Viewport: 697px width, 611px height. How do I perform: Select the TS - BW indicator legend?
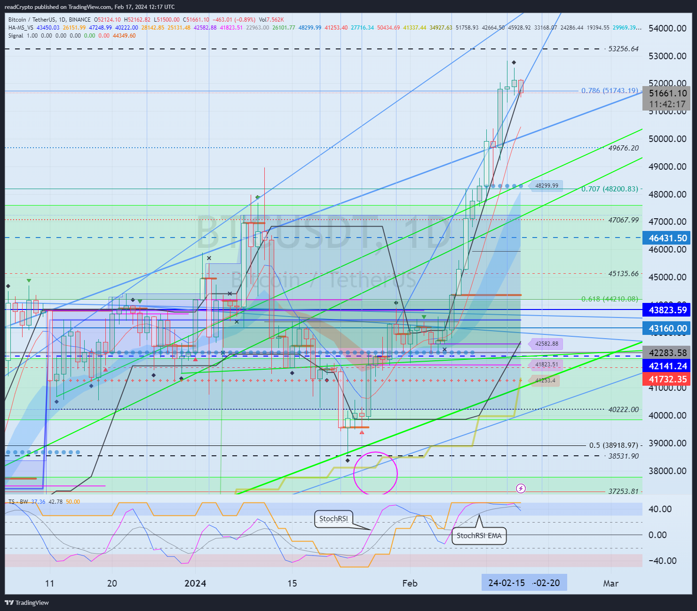click(18, 502)
